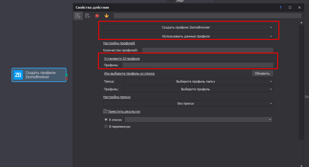Viewport: 309px width, 167px height.
Task: Close the Свойства действия window
Action: (x=299, y=7)
